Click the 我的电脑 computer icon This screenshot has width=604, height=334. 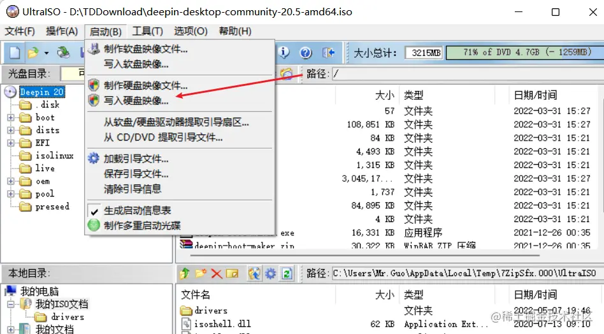coord(11,291)
